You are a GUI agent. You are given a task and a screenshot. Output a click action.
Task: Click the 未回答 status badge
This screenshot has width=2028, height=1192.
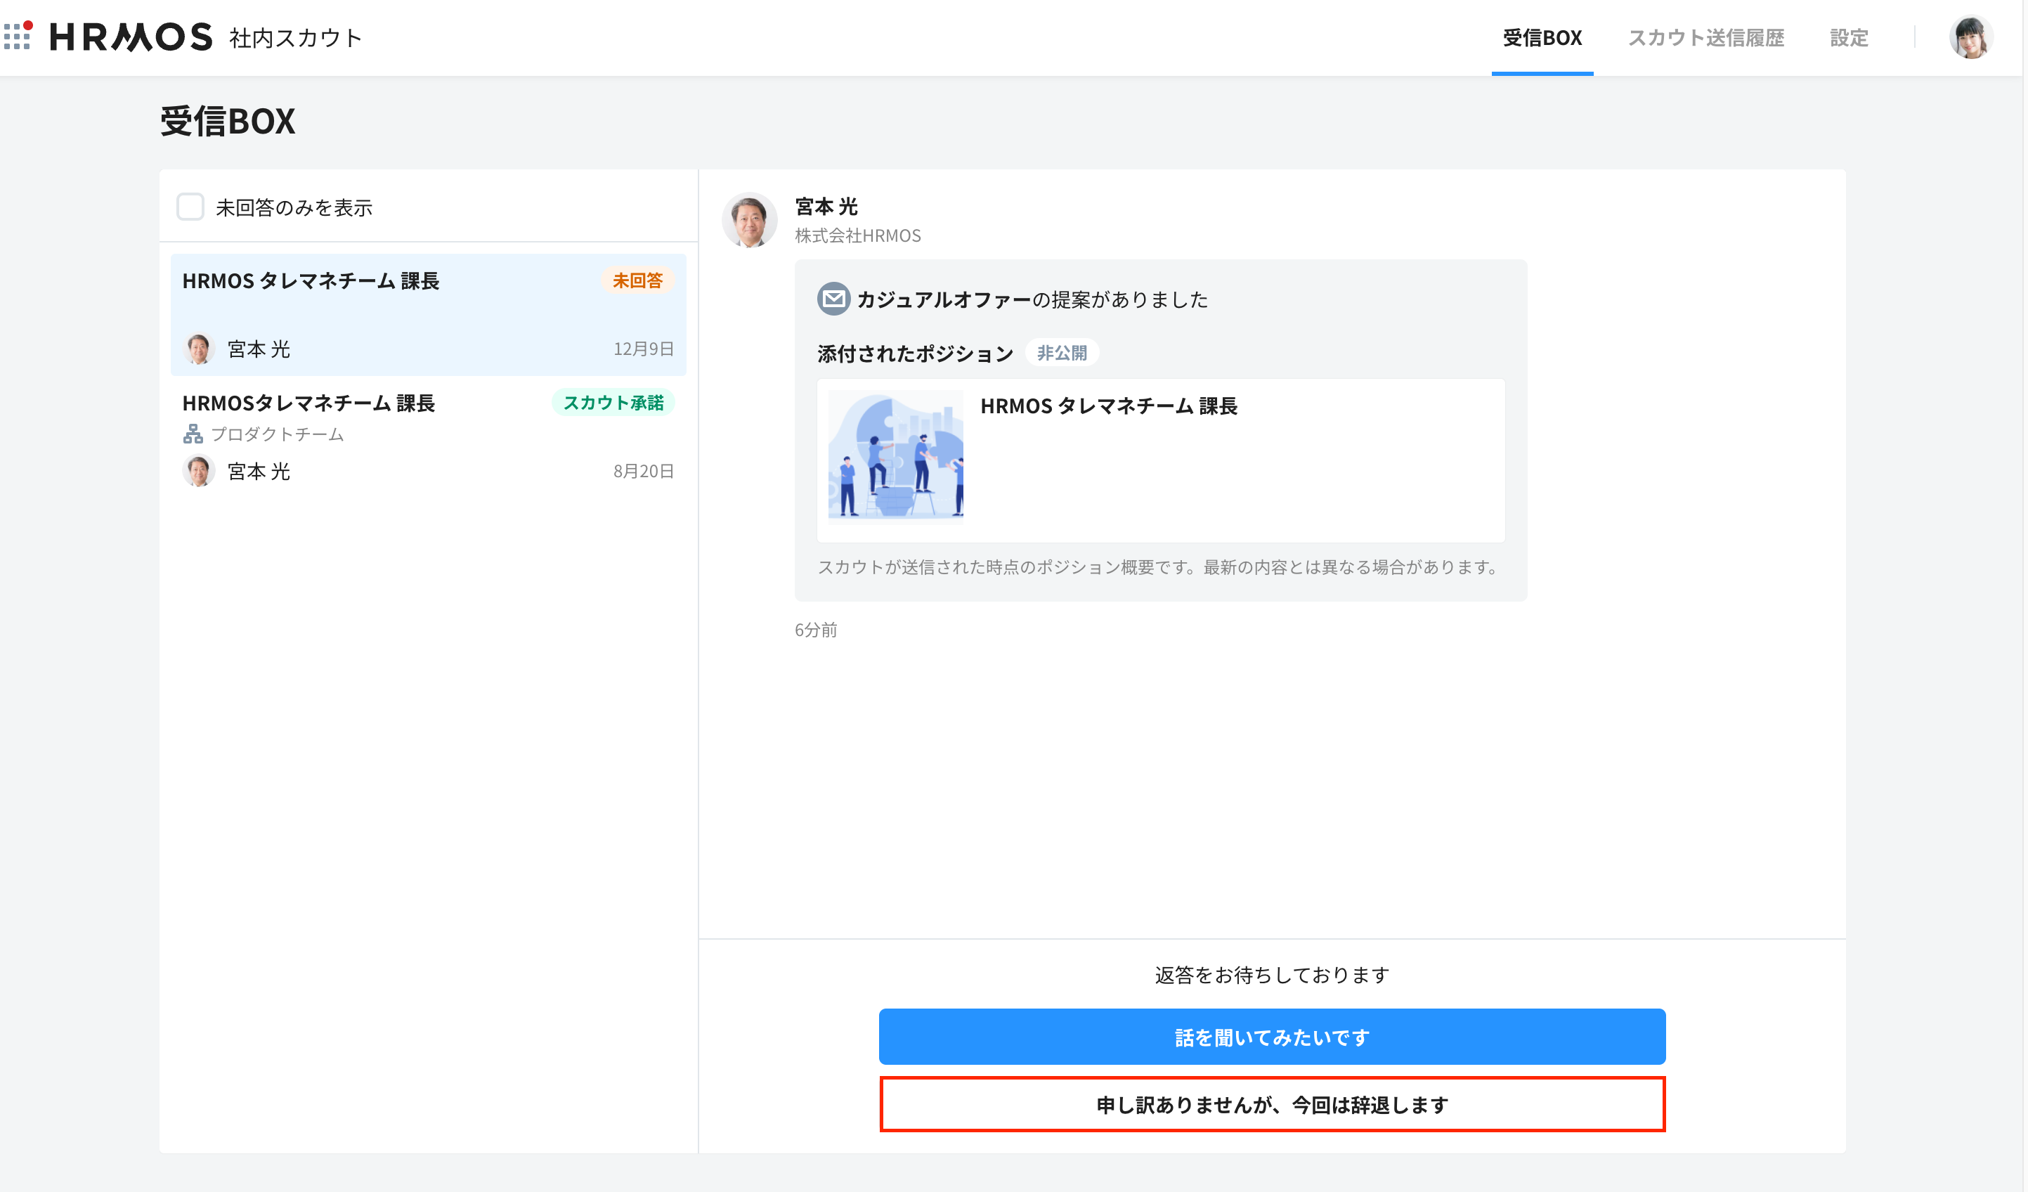pyautogui.click(x=637, y=281)
